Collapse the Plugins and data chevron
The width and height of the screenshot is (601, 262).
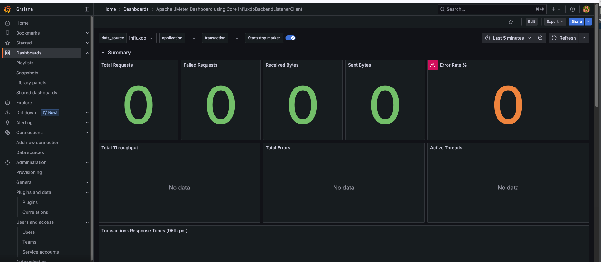point(87,192)
